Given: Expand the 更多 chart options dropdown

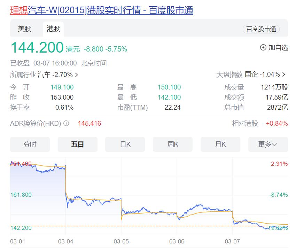Looking at the screenshot, I should pyautogui.click(x=268, y=145).
